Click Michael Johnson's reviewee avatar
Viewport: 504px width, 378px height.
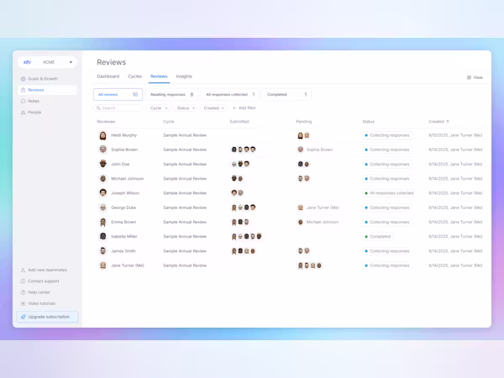pos(102,178)
